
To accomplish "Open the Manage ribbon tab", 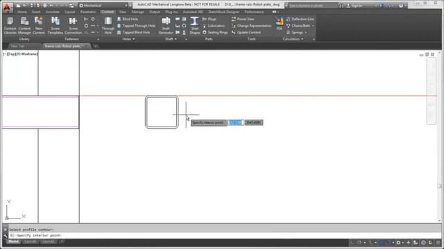I will click(137, 12).
